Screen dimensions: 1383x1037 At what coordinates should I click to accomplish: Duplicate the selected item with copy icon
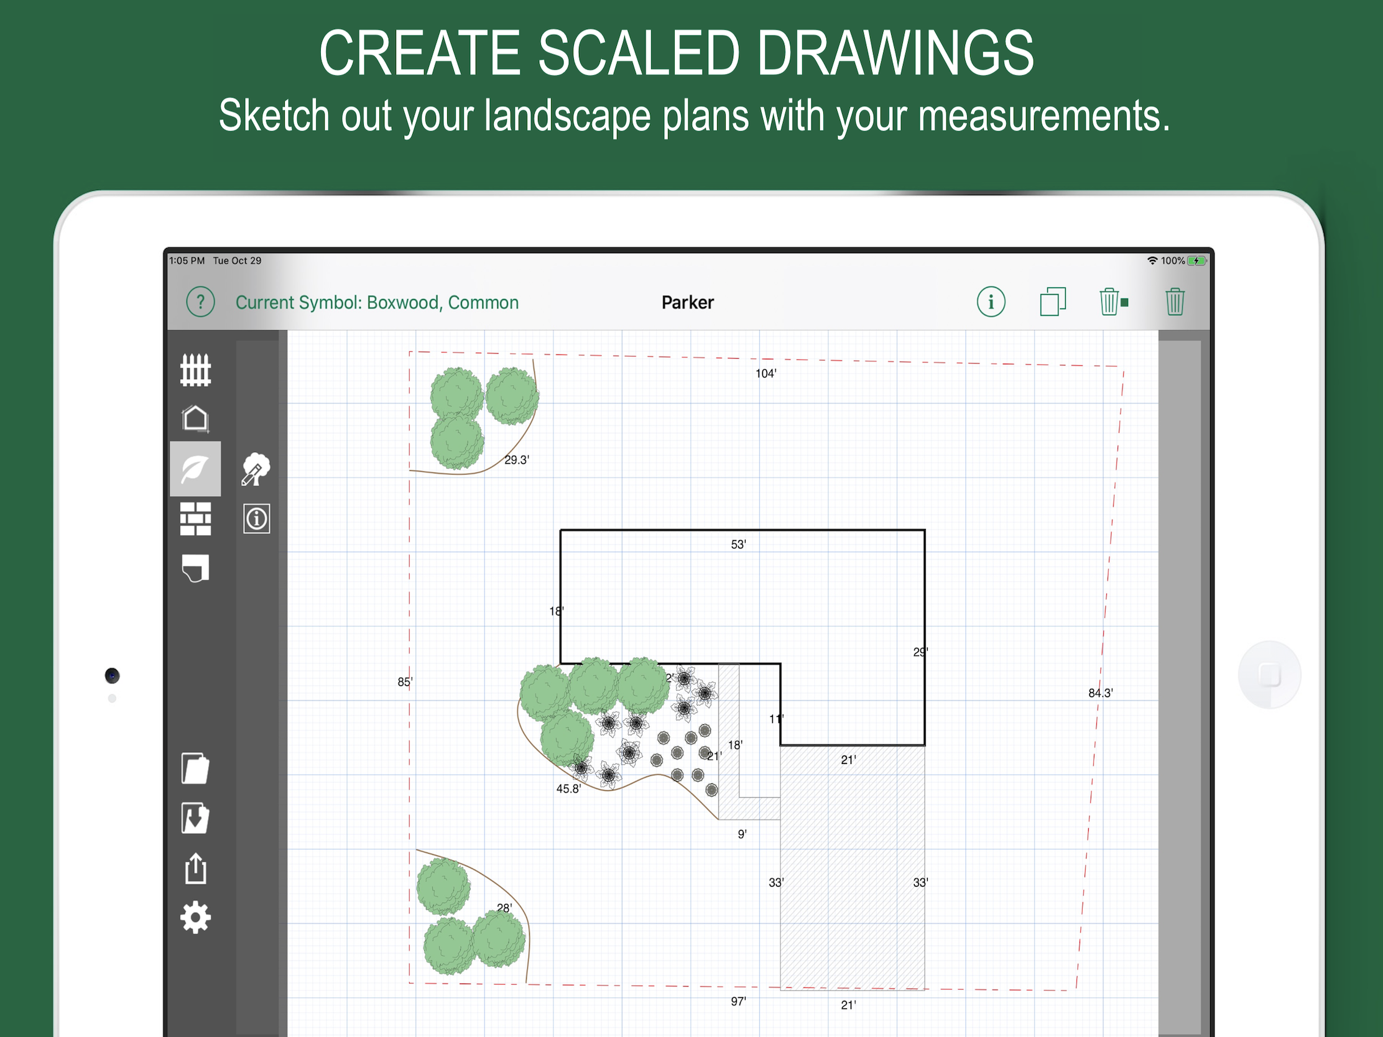point(1053,302)
